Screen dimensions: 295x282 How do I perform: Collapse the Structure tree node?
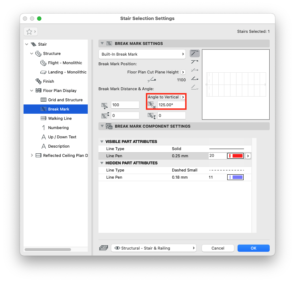click(x=32, y=53)
